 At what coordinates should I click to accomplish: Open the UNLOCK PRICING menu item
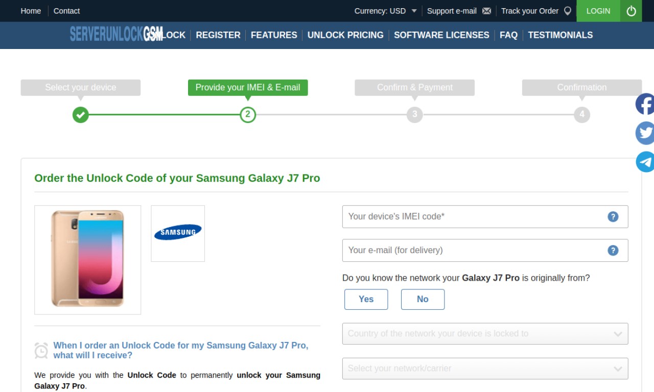click(x=345, y=35)
